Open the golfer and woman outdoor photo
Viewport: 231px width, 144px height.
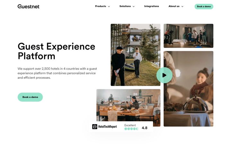pos(135,55)
